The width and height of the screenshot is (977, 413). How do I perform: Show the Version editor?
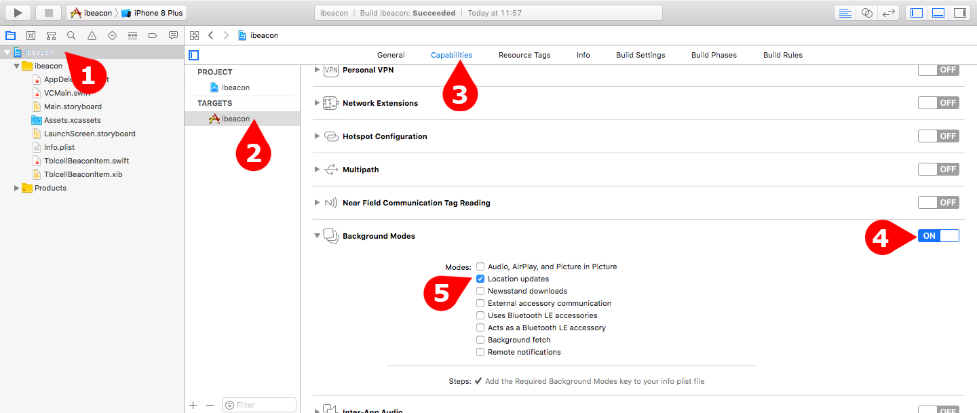coord(888,12)
